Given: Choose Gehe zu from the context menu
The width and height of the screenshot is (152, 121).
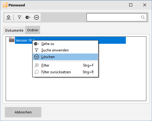Looking at the screenshot, I should (65, 44).
